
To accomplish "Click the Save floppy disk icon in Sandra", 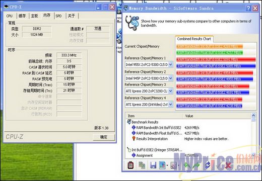I will coord(153,165).
